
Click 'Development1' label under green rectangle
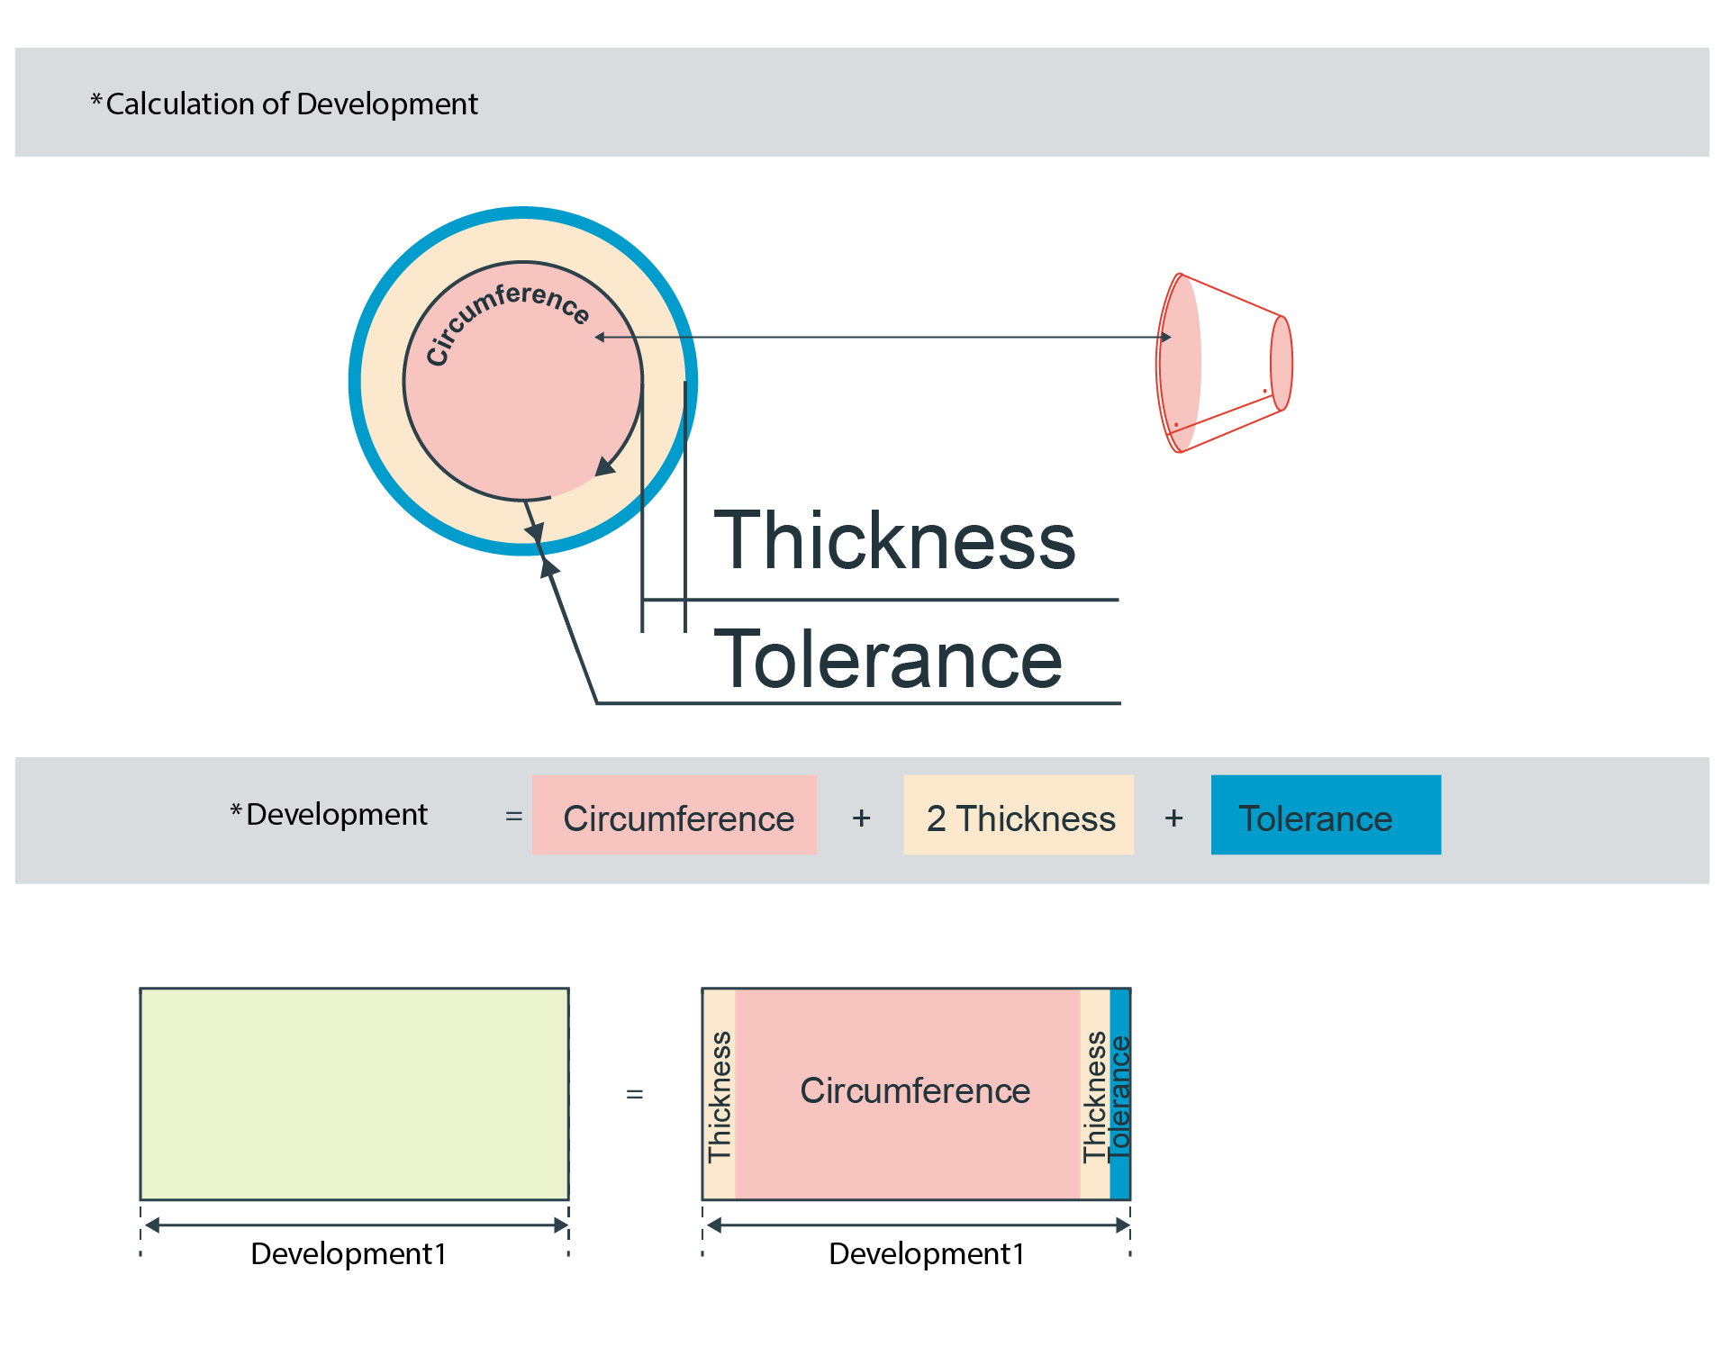tap(349, 1253)
